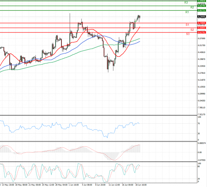Click the 18 Jun 16:00 date label
207x187 pixels.
(x=141, y=185)
